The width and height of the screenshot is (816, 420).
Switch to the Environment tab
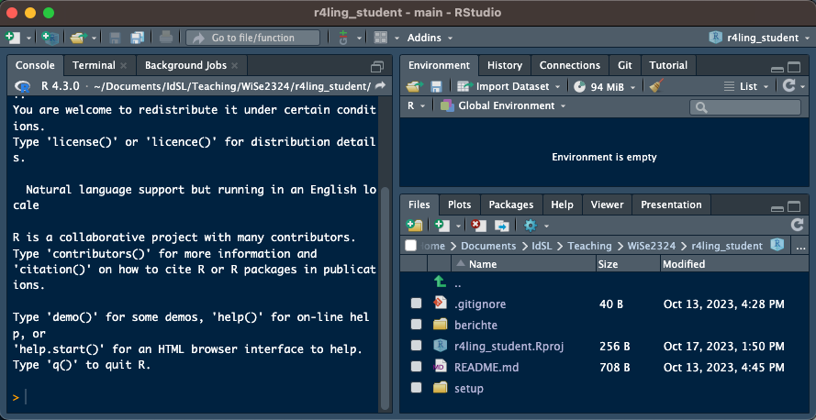439,65
